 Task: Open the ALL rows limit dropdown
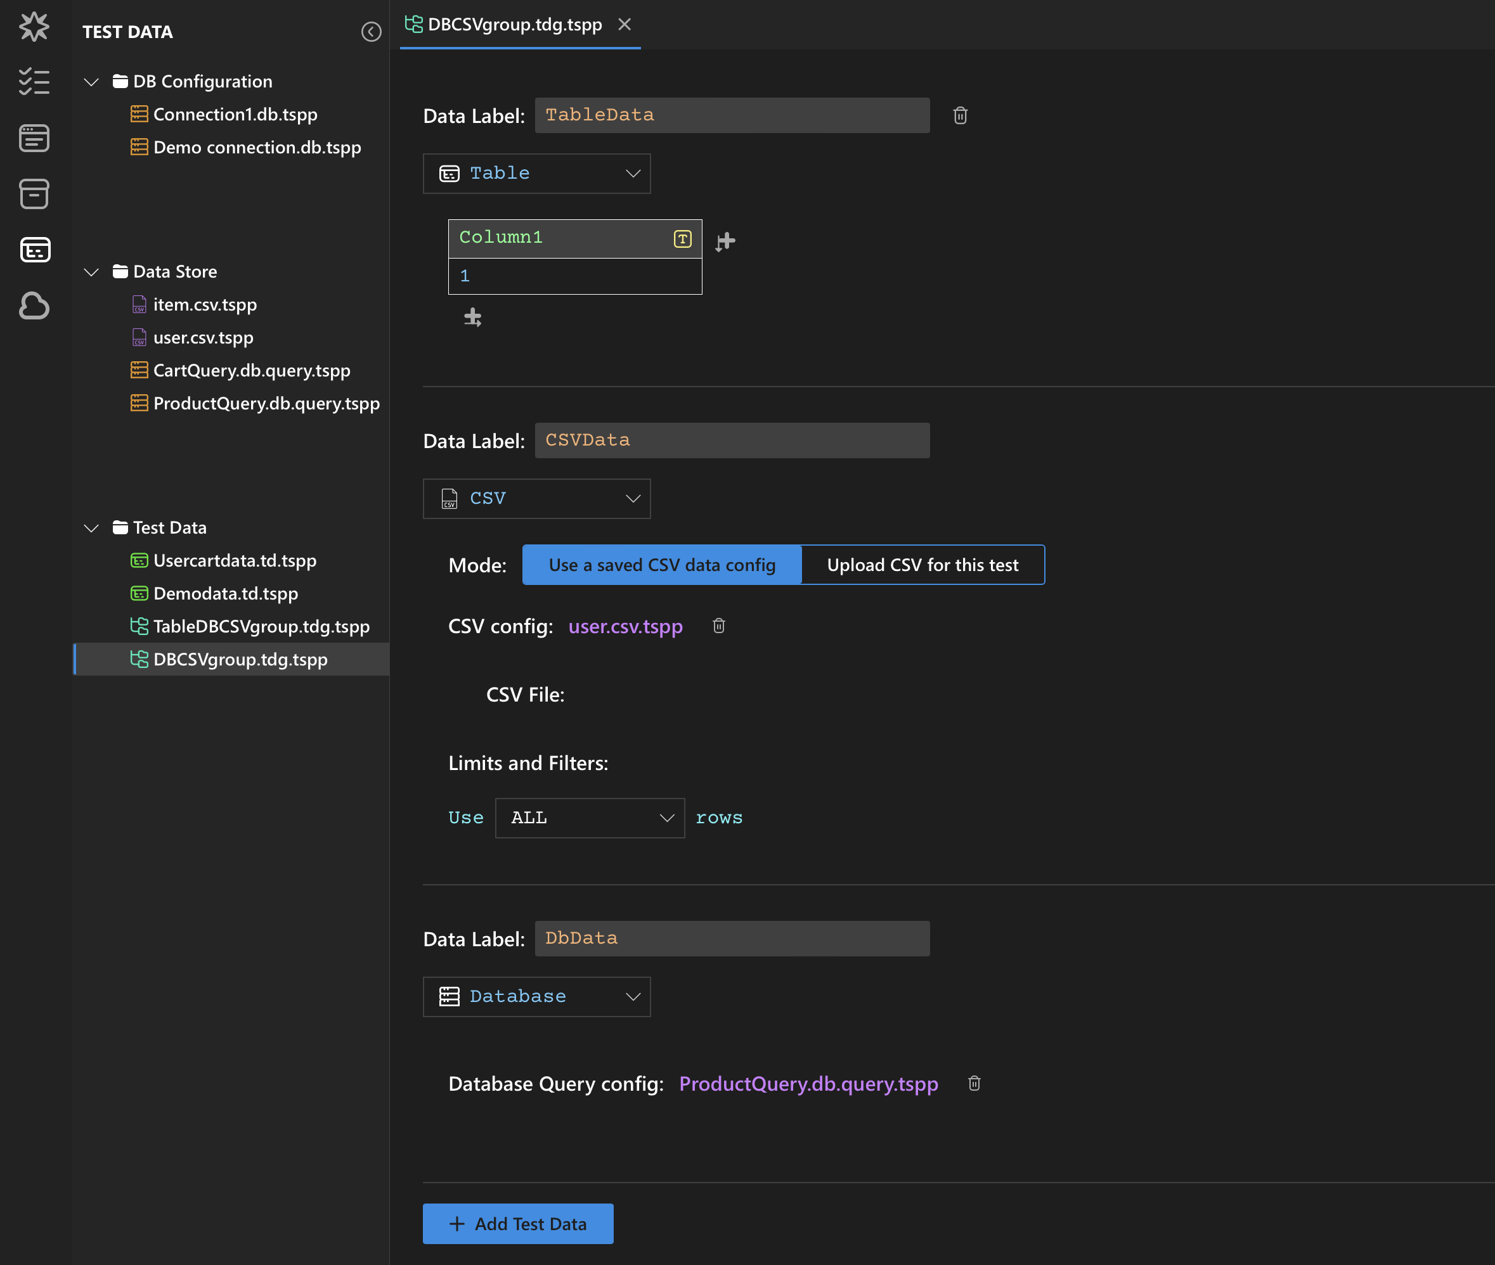tap(590, 818)
